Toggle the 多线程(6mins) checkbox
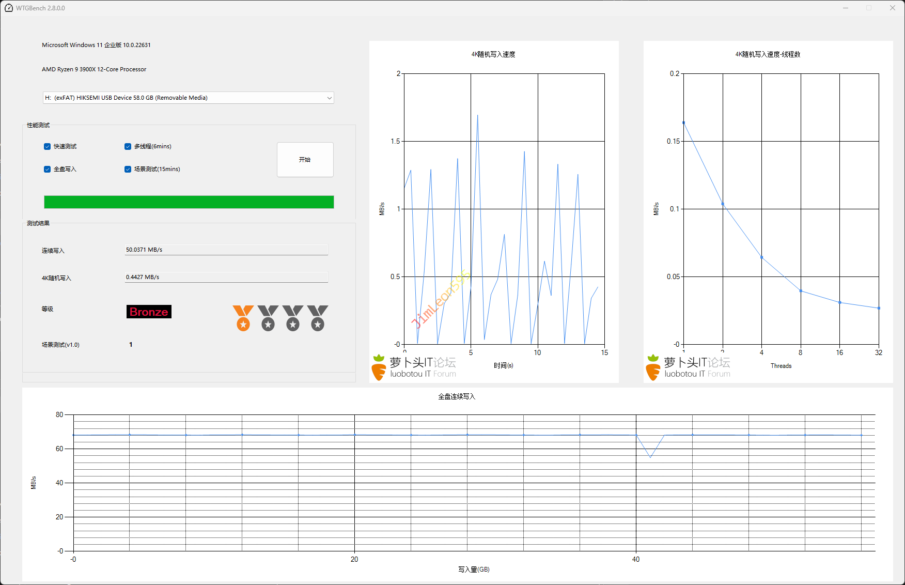The height and width of the screenshot is (585, 905). click(128, 147)
